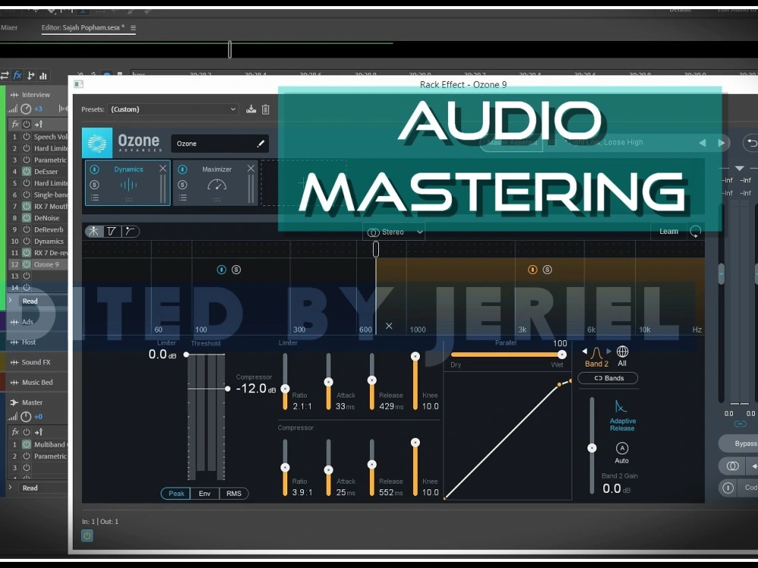Select the Band 2 icon
This screenshot has height=568, width=758.
point(597,357)
